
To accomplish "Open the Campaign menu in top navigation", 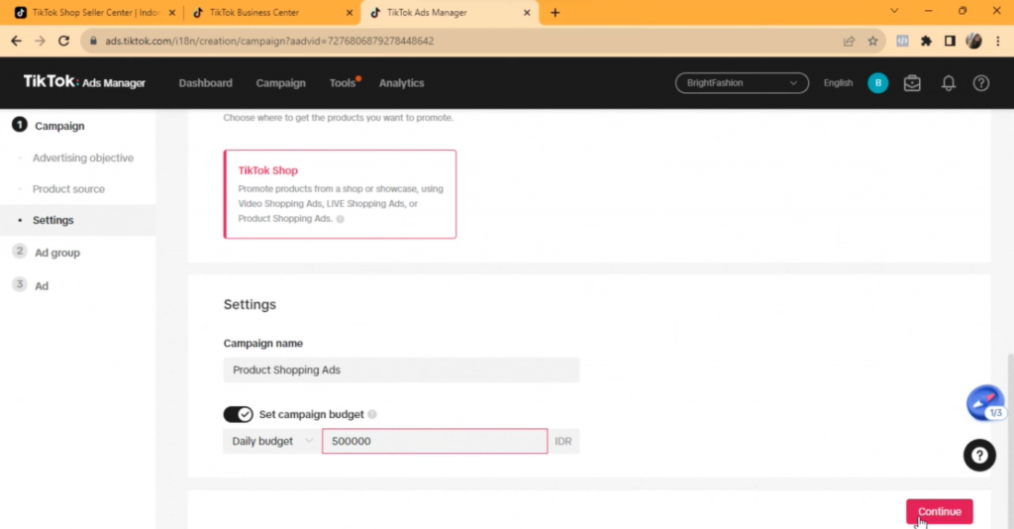I will pyautogui.click(x=280, y=83).
